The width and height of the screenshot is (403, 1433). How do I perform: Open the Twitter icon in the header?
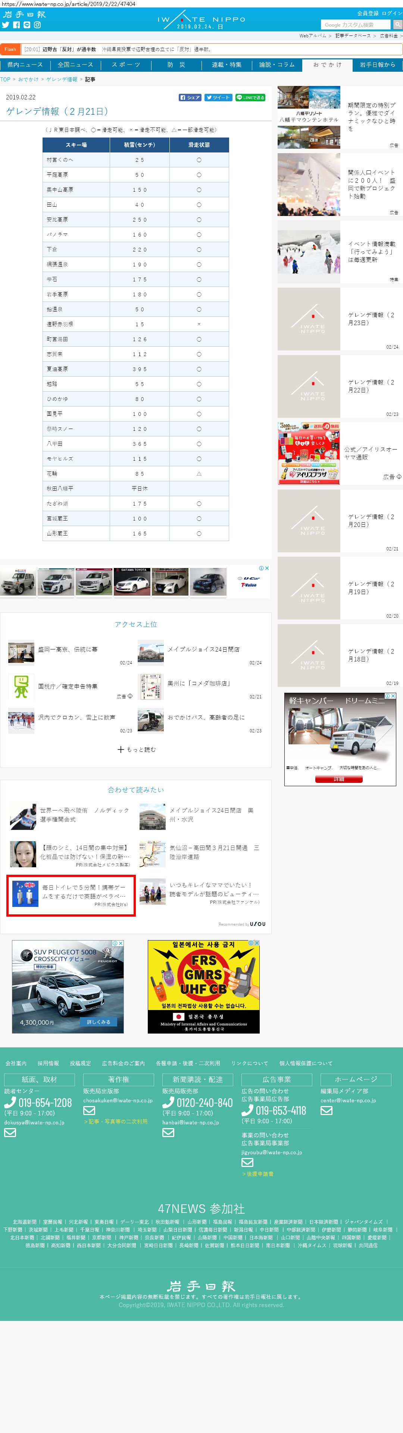coord(6,25)
